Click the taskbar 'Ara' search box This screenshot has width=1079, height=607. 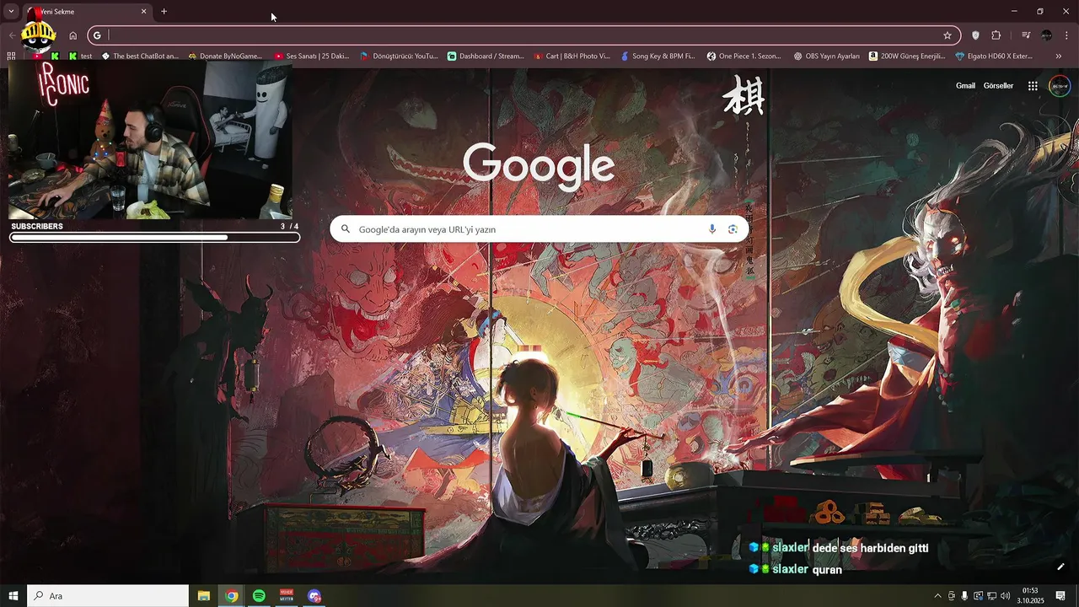tap(108, 596)
